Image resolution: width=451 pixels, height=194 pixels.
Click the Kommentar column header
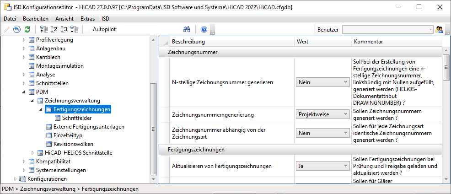pyautogui.click(x=397, y=42)
